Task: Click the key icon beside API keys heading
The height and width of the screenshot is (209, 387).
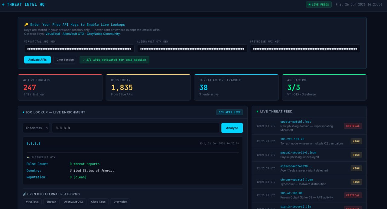Action: click(x=26, y=25)
